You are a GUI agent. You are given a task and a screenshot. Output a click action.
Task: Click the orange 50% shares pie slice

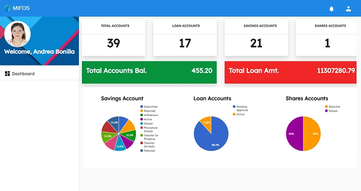[x=313, y=134]
